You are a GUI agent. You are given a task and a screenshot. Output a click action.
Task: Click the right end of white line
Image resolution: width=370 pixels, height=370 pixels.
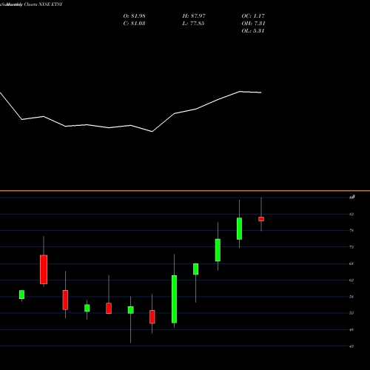261,92
